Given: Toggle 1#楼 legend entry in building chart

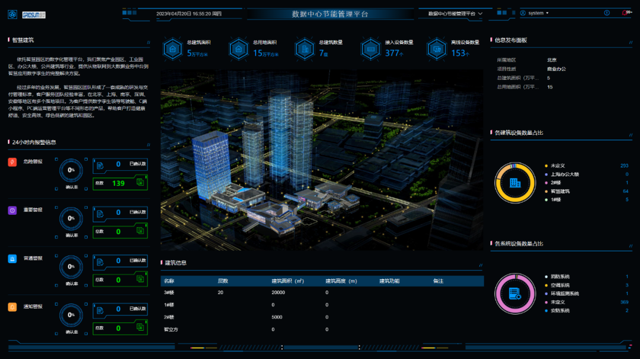Looking at the screenshot, I should [553, 200].
